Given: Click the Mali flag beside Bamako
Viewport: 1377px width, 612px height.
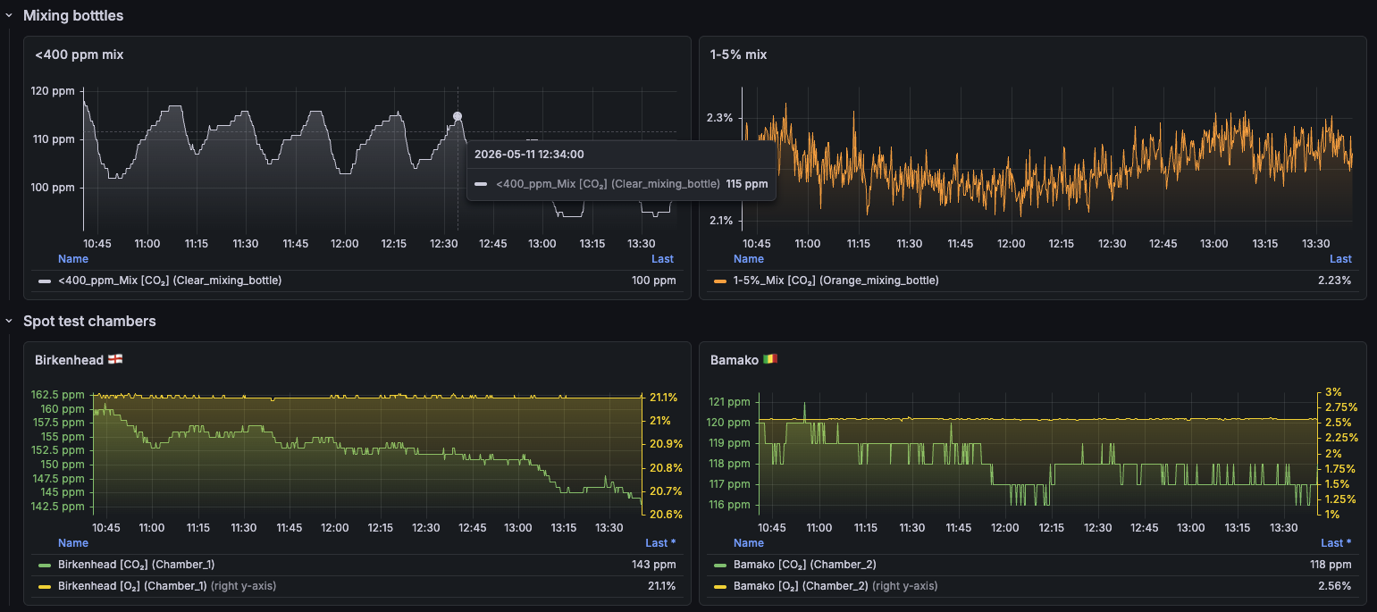Looking at the screenshot, I should (x=770, y=360).
